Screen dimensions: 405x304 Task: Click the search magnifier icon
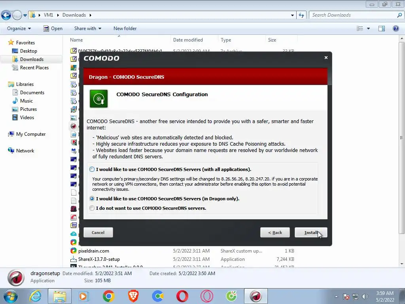pyautogui.click(x=399, y=15)
